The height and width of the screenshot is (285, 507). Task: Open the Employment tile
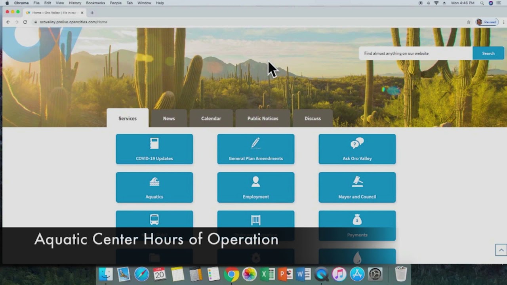(x=256, y=187)
